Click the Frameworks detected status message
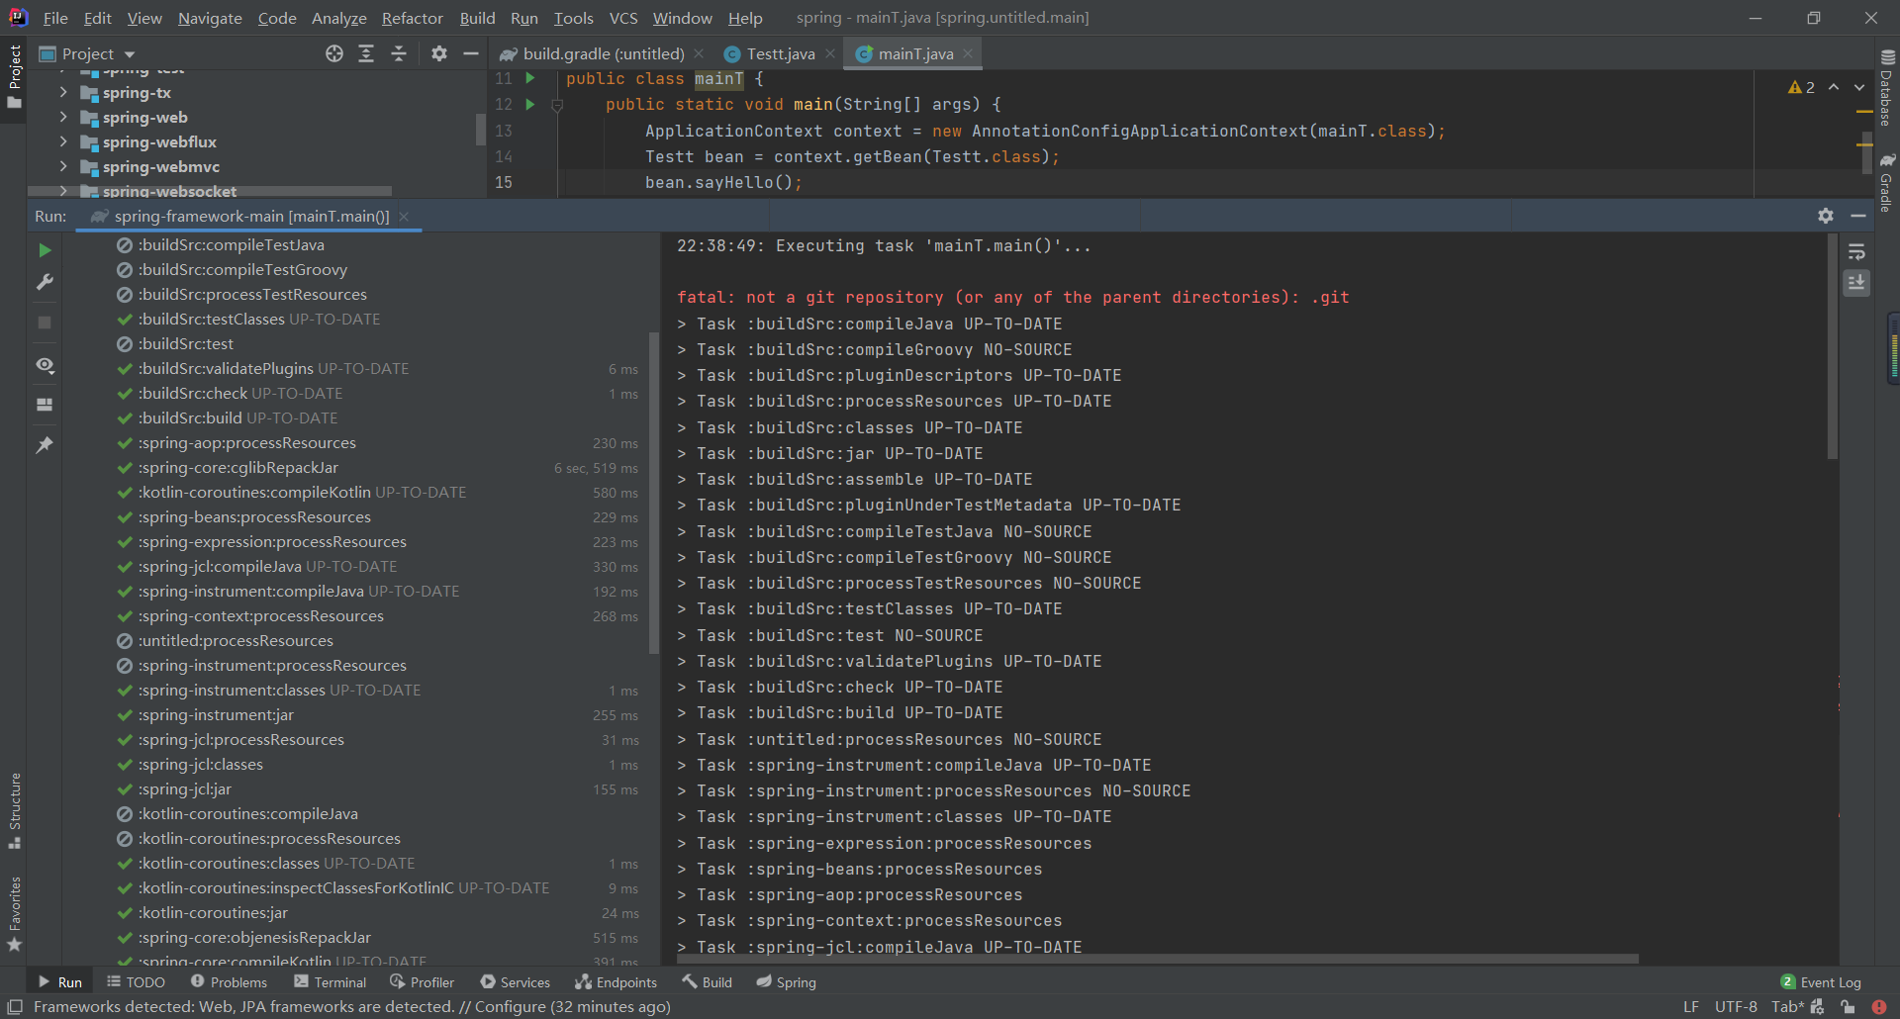This screenshot has width=1900, height=1019. (x=352, y=1007)
